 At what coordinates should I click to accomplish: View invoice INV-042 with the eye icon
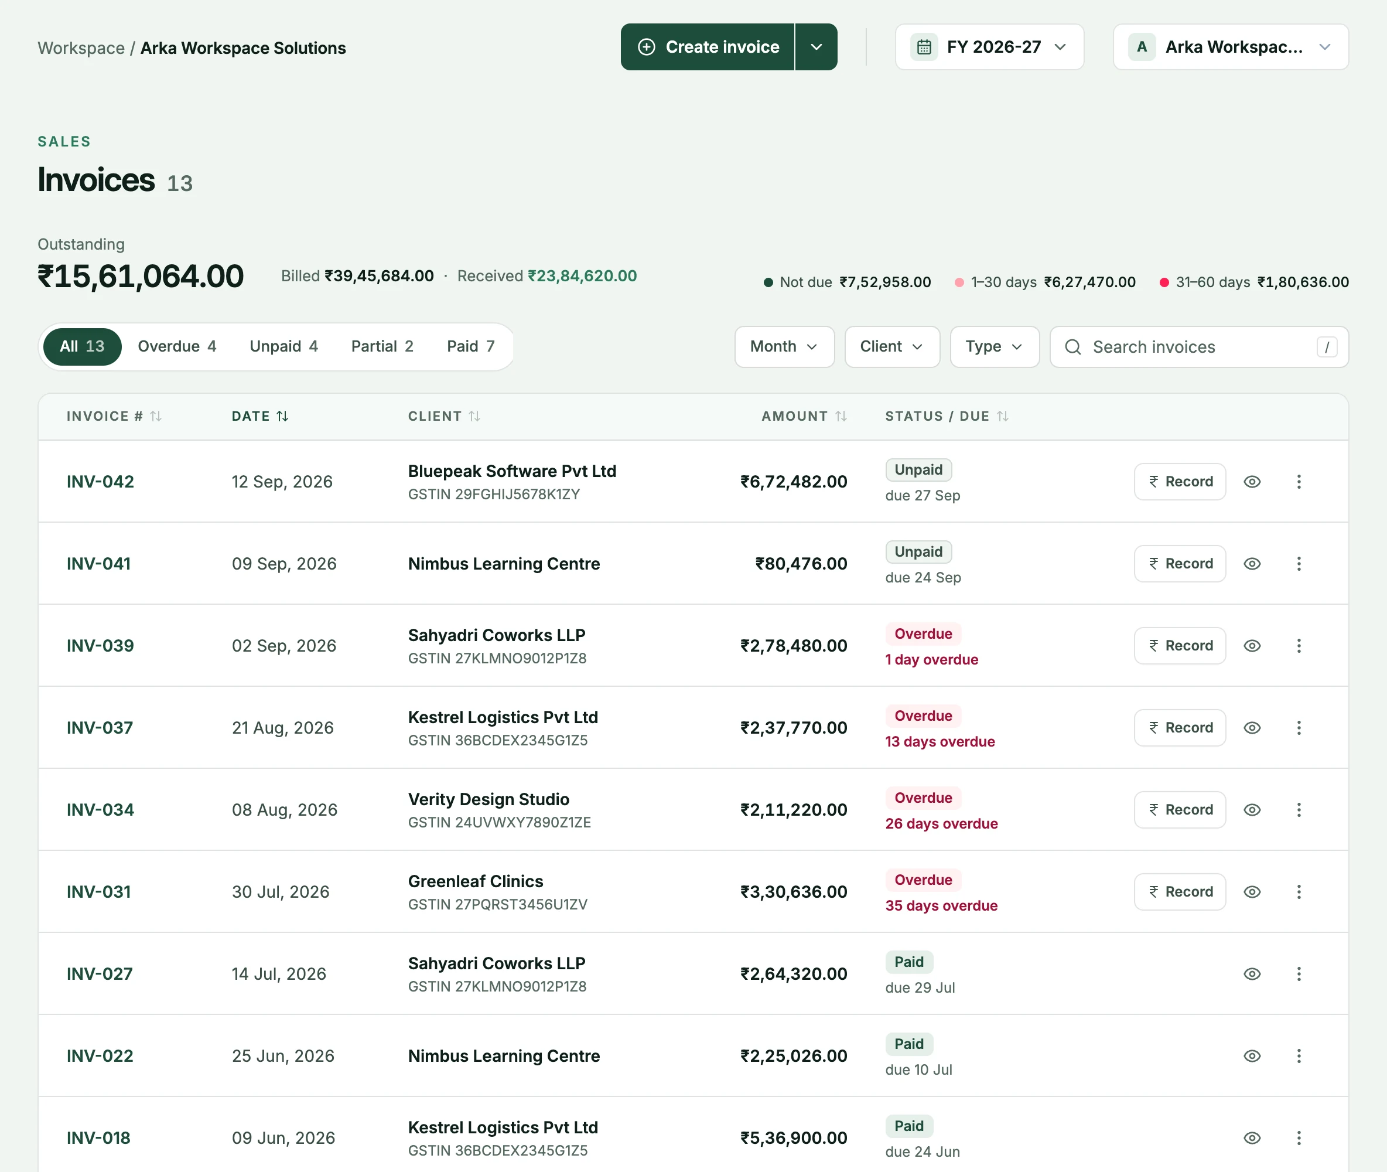tap(1252, 482)
